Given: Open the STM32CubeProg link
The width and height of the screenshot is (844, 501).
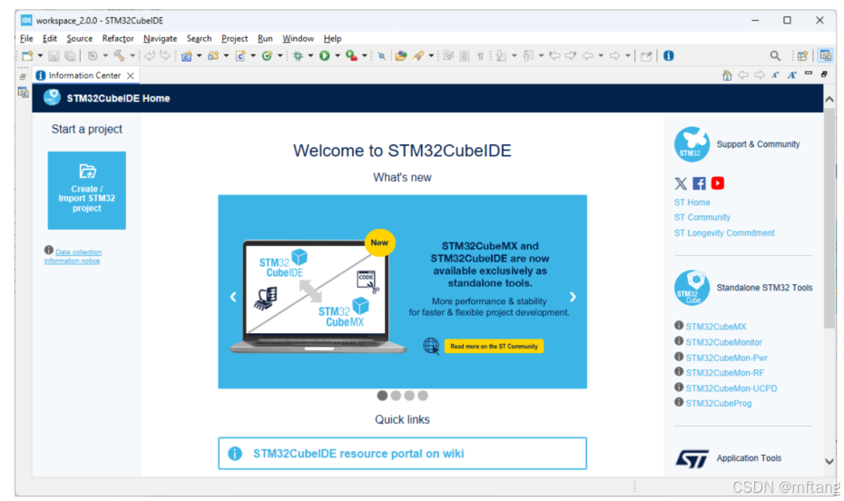Looking at the screenshot, I should coord(718,404).
